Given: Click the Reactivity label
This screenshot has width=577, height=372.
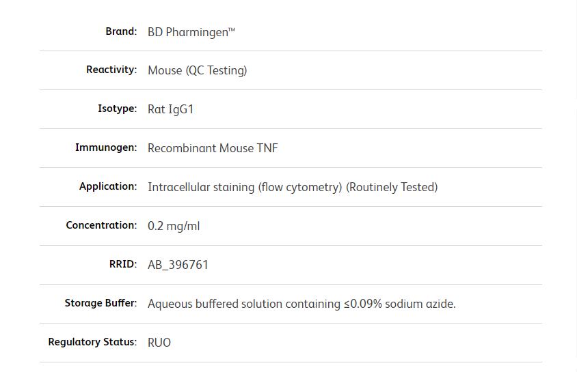Looking at the screenshot, I should point(111,70).
